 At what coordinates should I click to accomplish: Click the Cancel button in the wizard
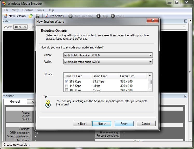point(146,123)
